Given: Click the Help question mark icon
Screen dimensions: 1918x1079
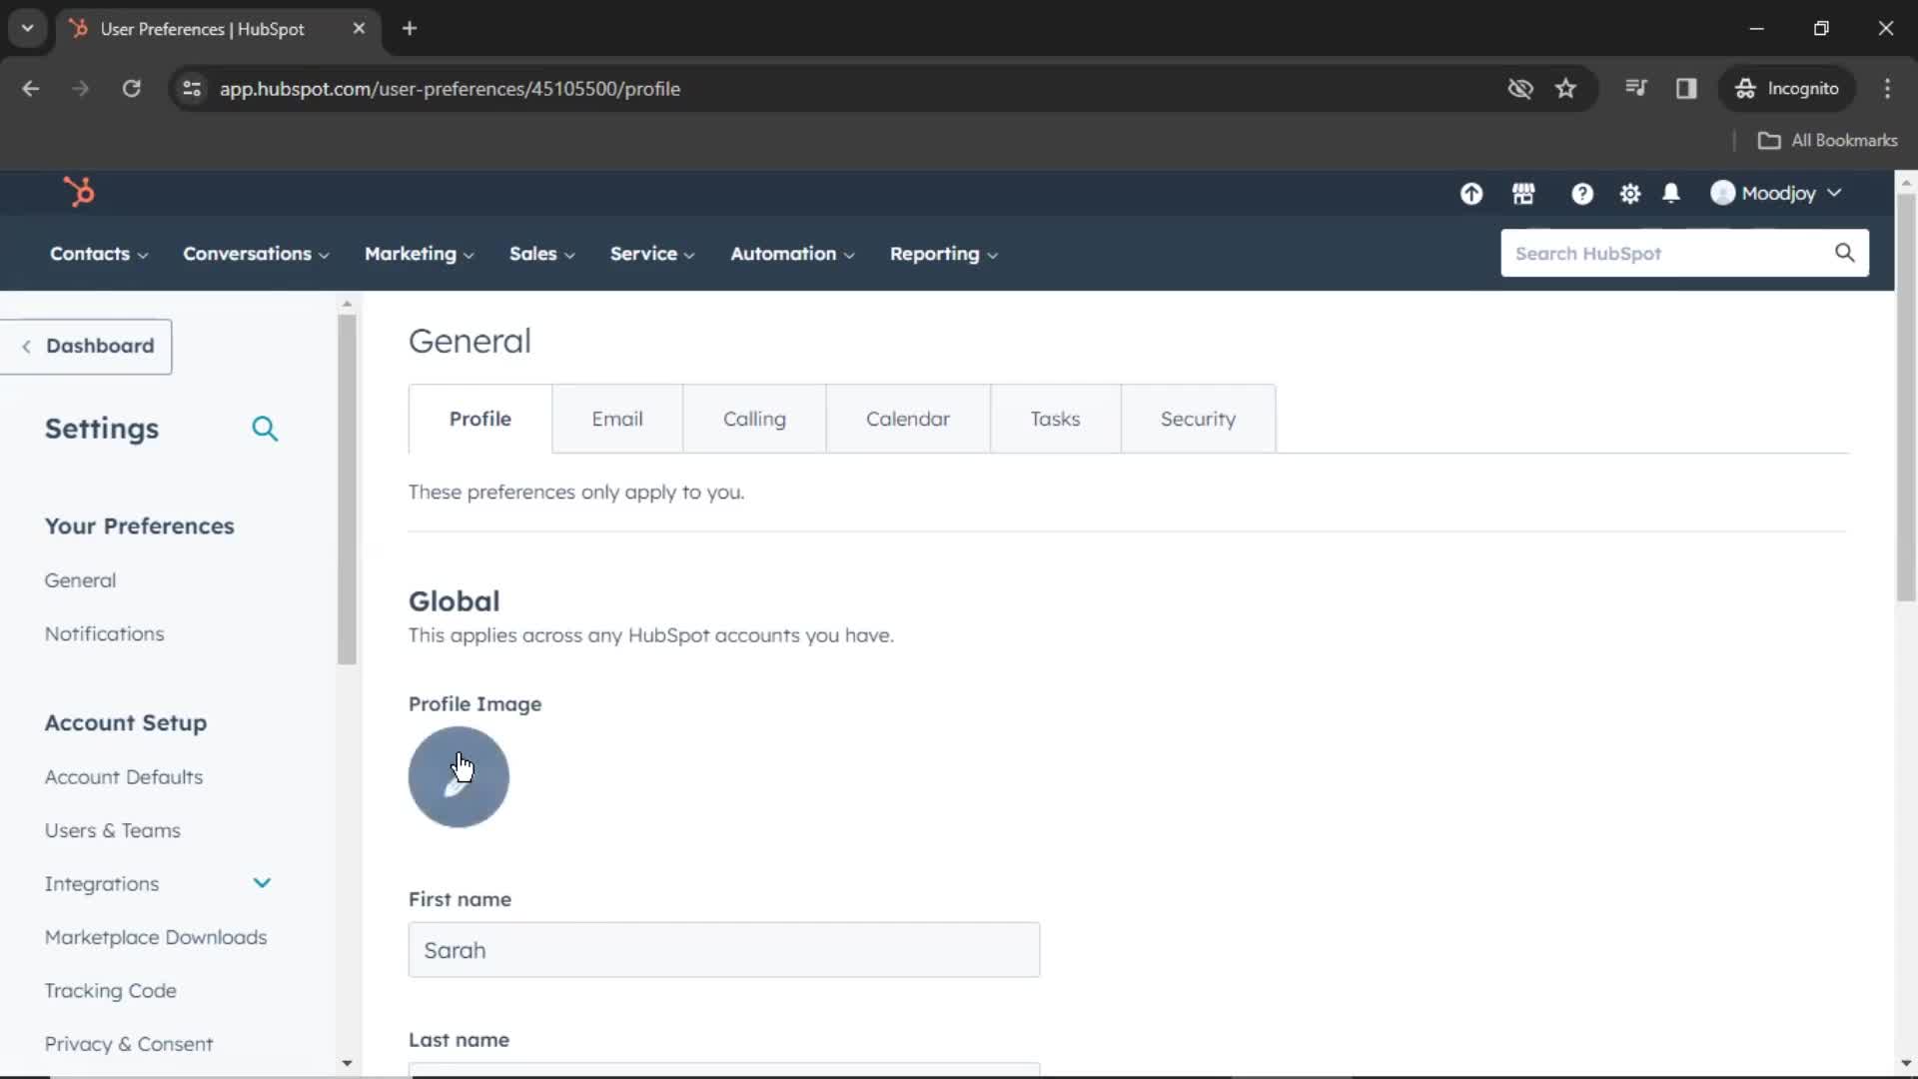Looking at the screenshot, I should tap(1582, 194).
